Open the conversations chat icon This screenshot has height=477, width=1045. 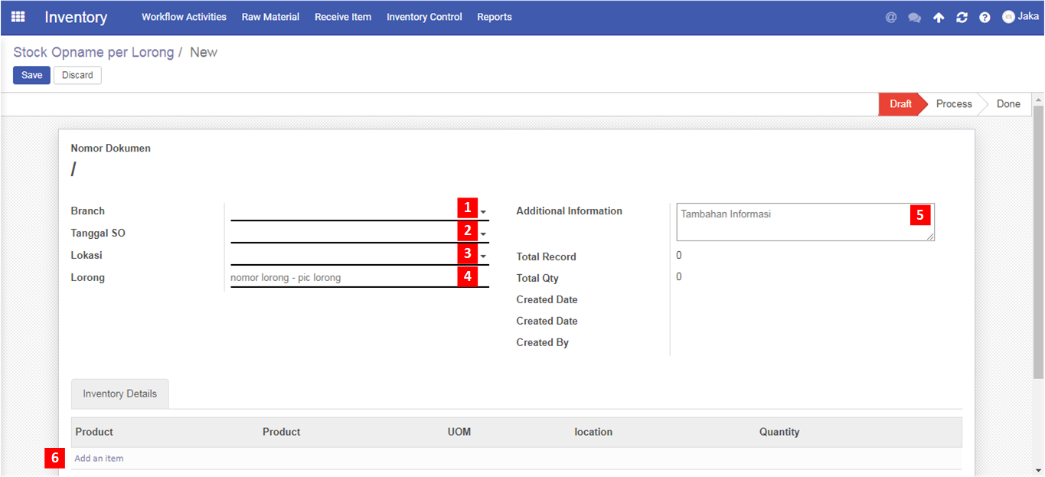point(914,17)
